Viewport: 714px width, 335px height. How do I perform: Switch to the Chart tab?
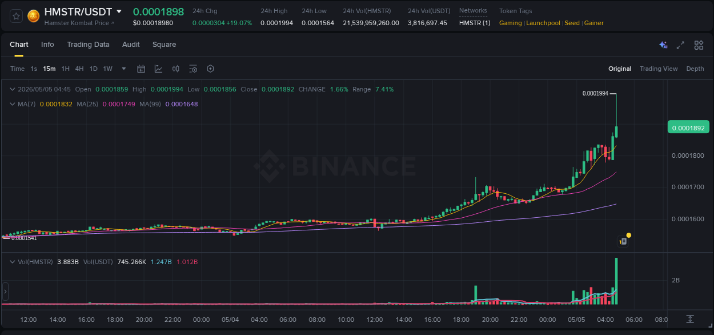coord(19,45)
